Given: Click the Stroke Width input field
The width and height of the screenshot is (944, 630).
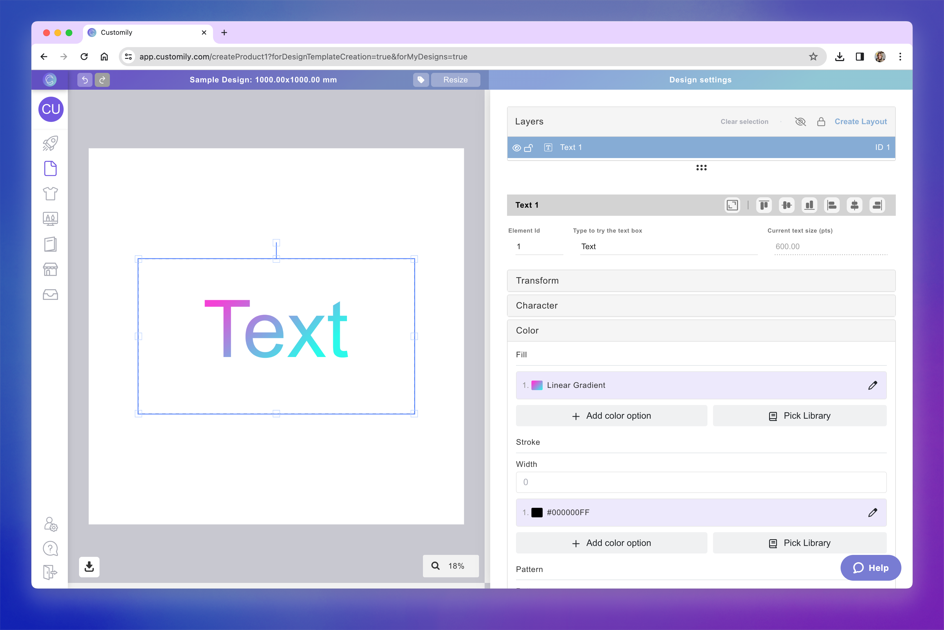Looking at the screenshot, I should pos(701,482).
